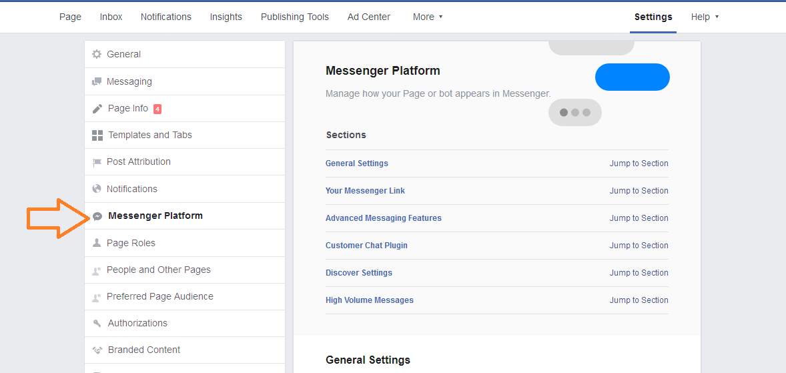This screenshot has height=373, width=786.
Task: Click the People and Other Pages icon
Action: tap(97, 270)
